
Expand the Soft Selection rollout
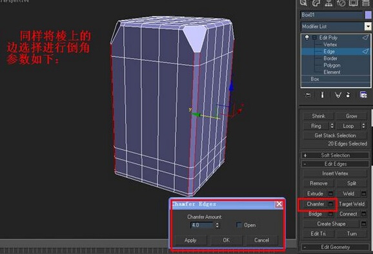(335, 155)
